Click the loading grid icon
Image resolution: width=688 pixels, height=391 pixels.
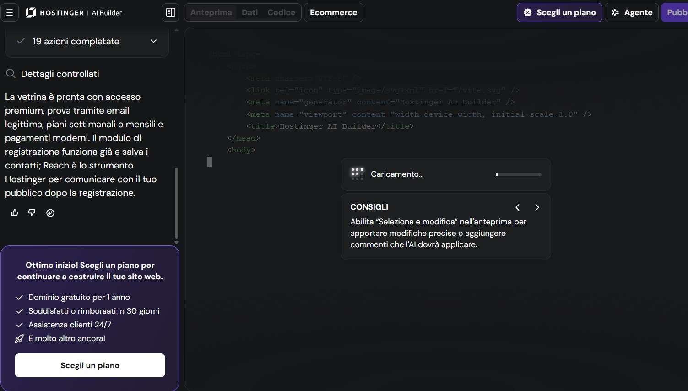click(357, 174)
